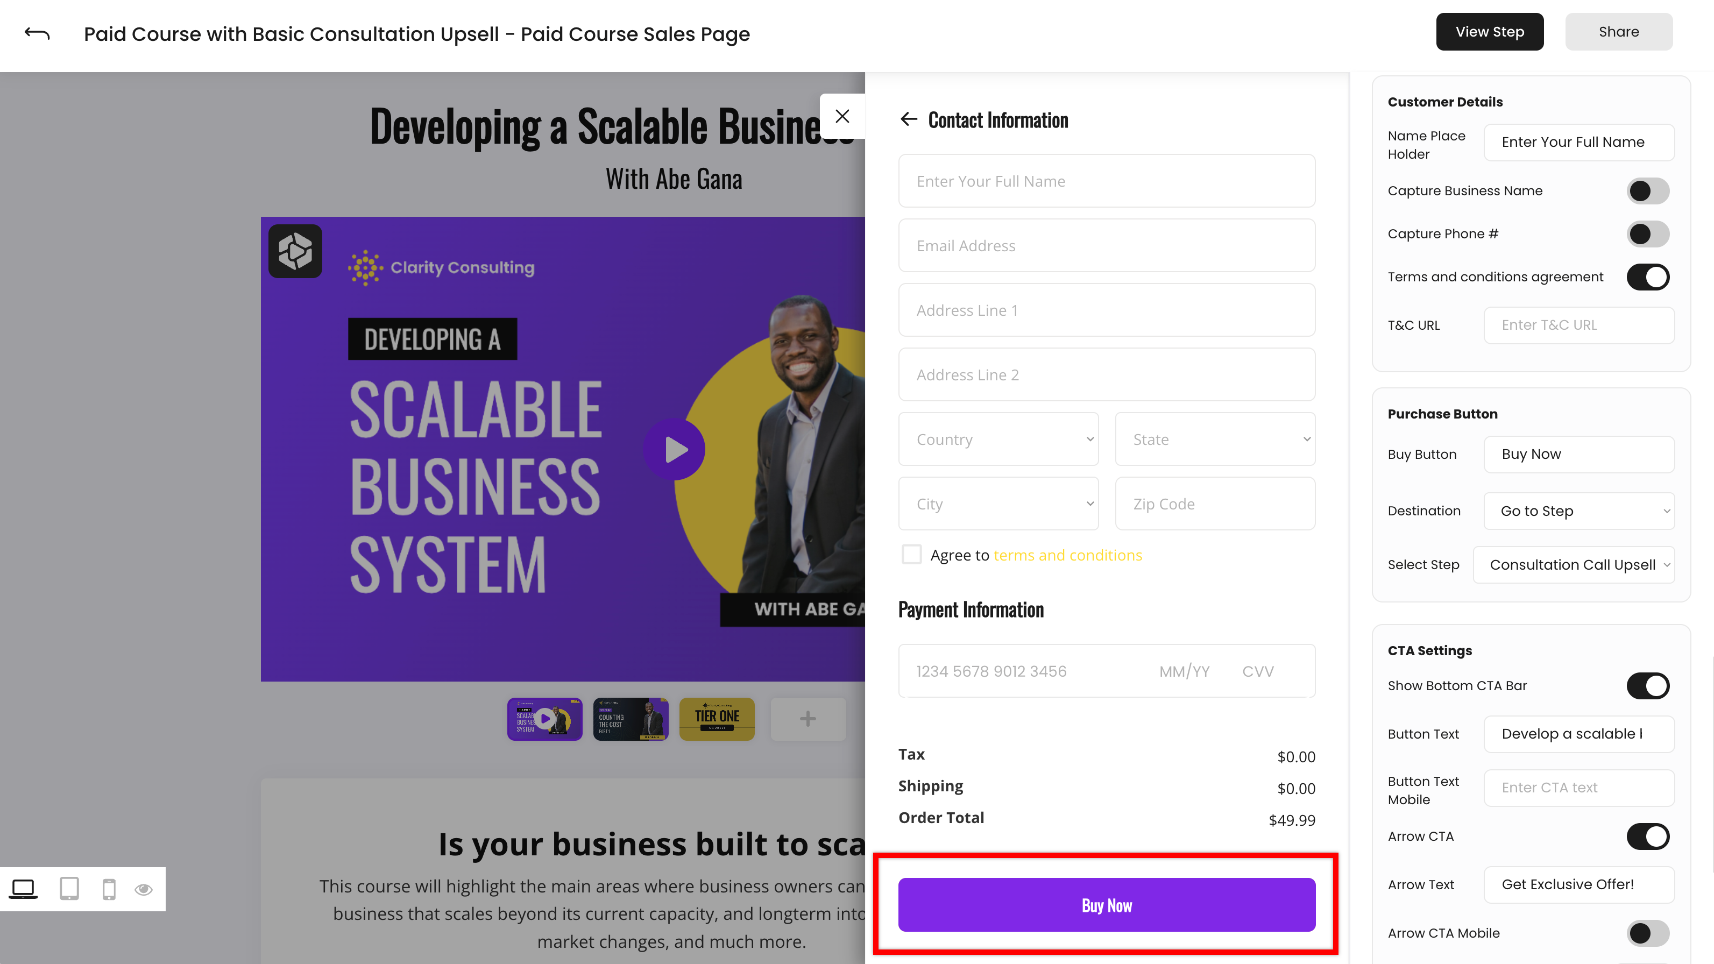Switch to mobile phone preview icon
The image size is (1714, 964).
(109, 889)
